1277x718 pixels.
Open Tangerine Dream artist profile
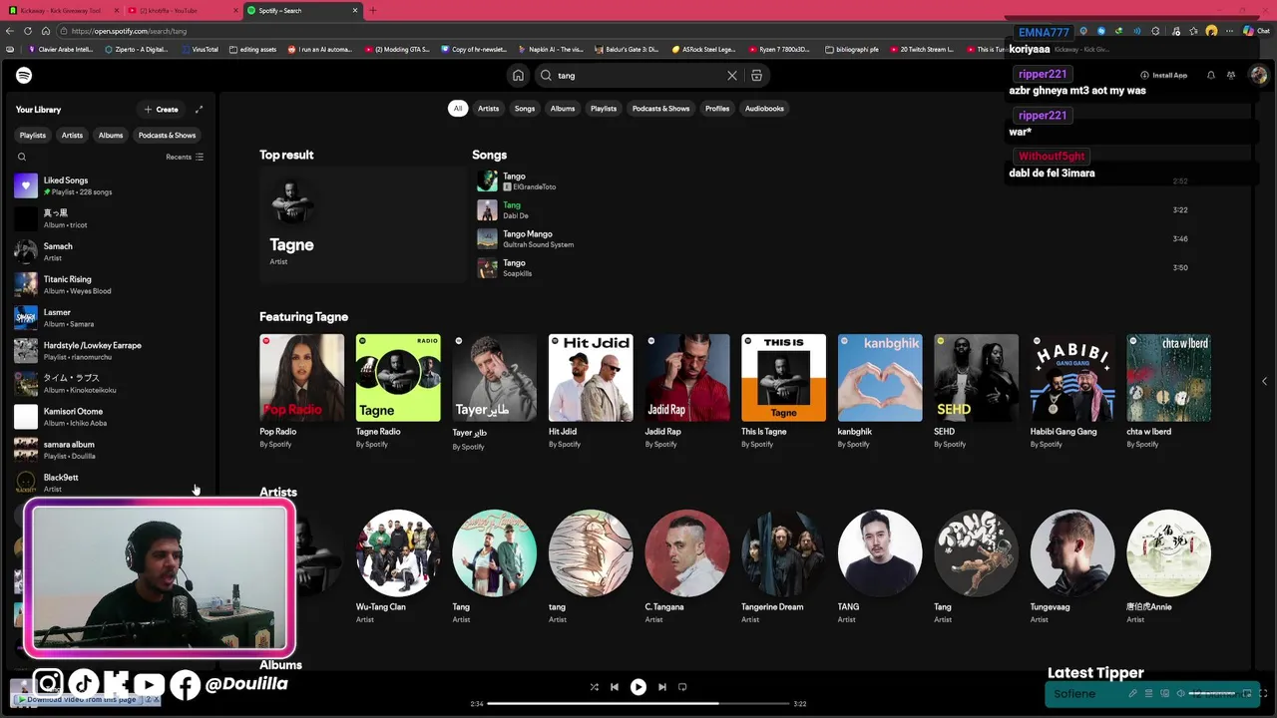click(783, 566)
